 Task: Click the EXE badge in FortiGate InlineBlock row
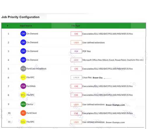[x=76, y=69]
